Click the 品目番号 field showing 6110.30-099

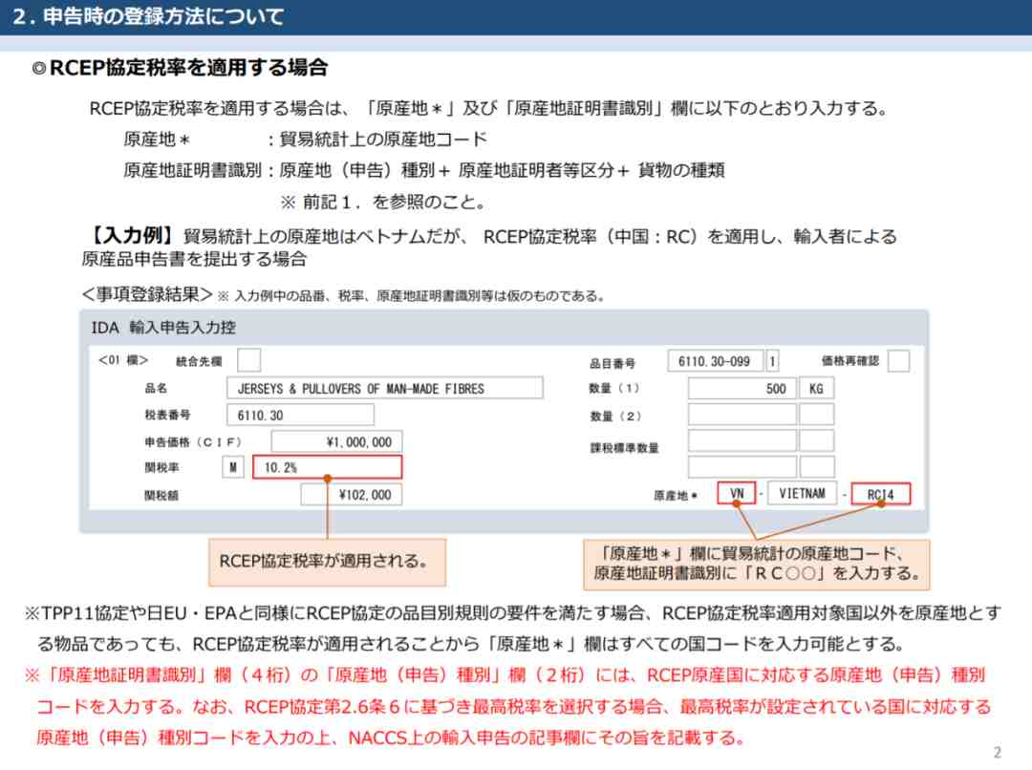[716, 361]
